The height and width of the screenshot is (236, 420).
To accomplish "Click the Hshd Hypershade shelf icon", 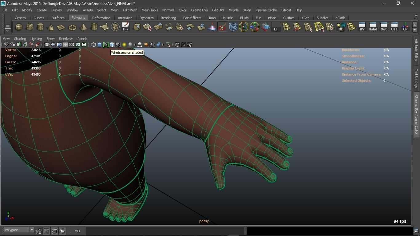I will (373, 27).
